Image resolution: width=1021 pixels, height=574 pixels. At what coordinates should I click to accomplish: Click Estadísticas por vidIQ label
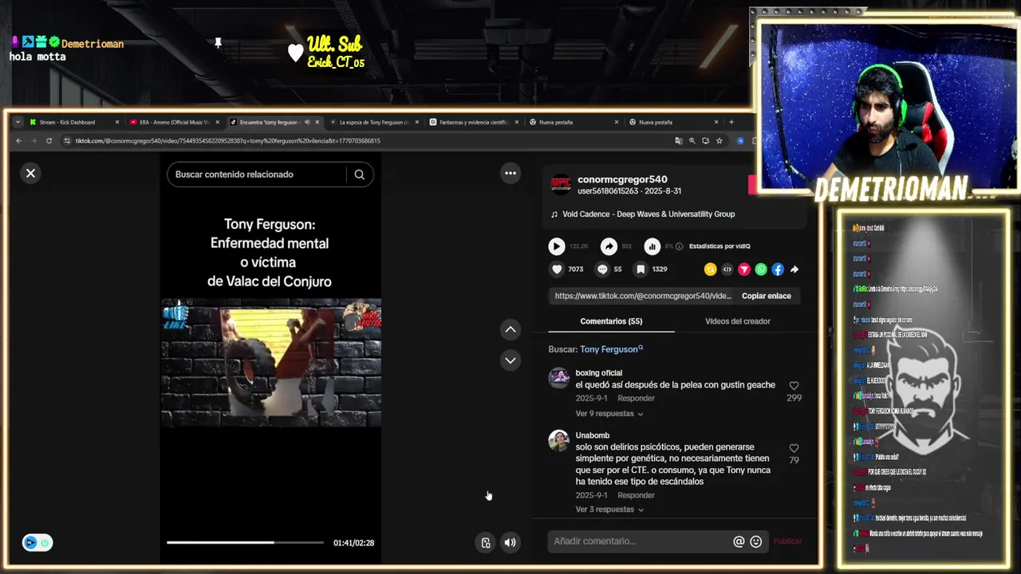719,246
